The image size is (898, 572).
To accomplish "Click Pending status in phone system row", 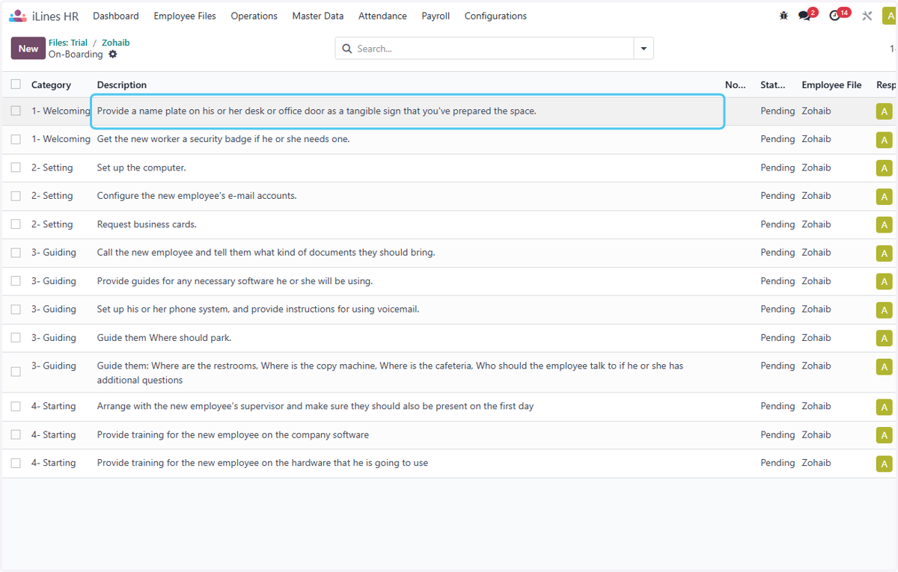I will [x=778, y=309].
